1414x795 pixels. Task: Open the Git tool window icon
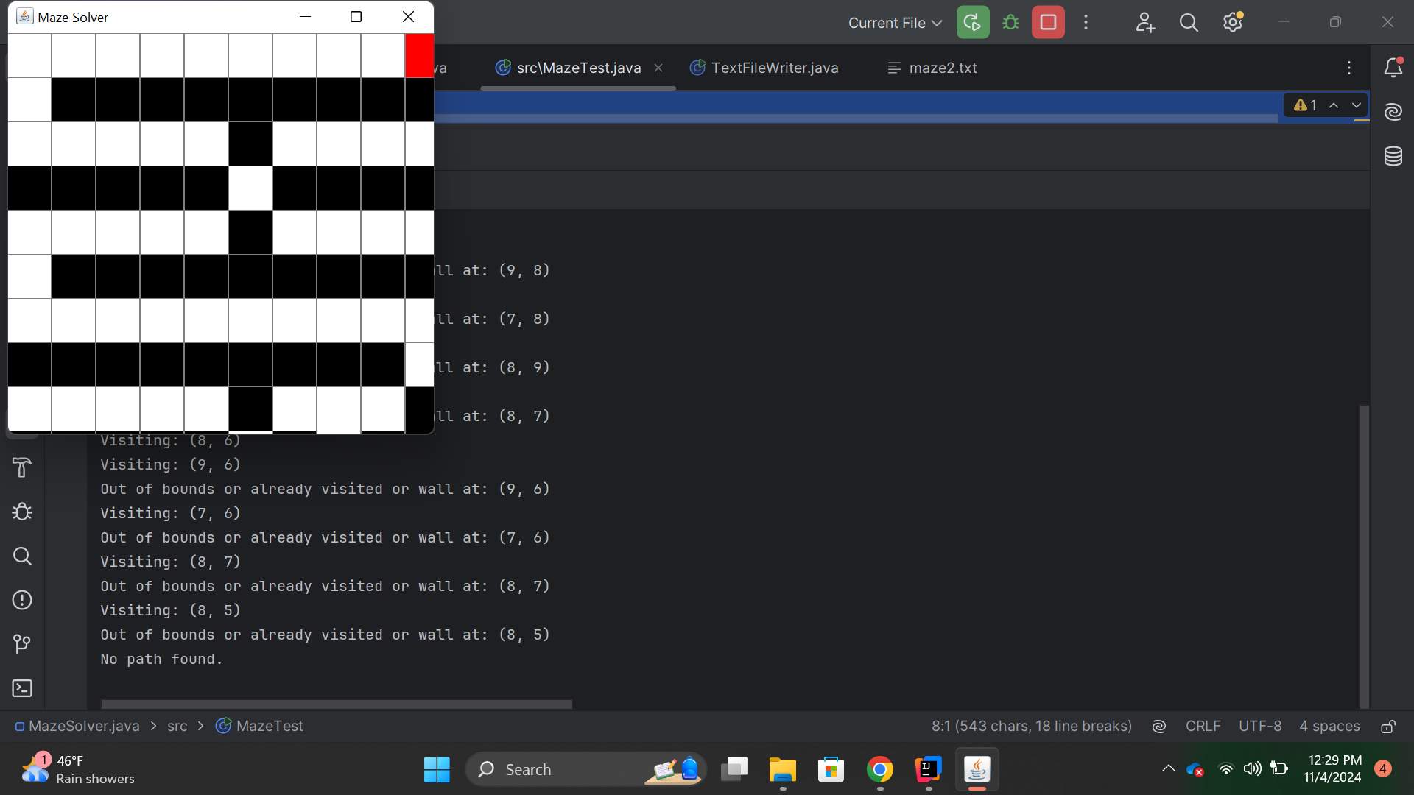point(22,644)
